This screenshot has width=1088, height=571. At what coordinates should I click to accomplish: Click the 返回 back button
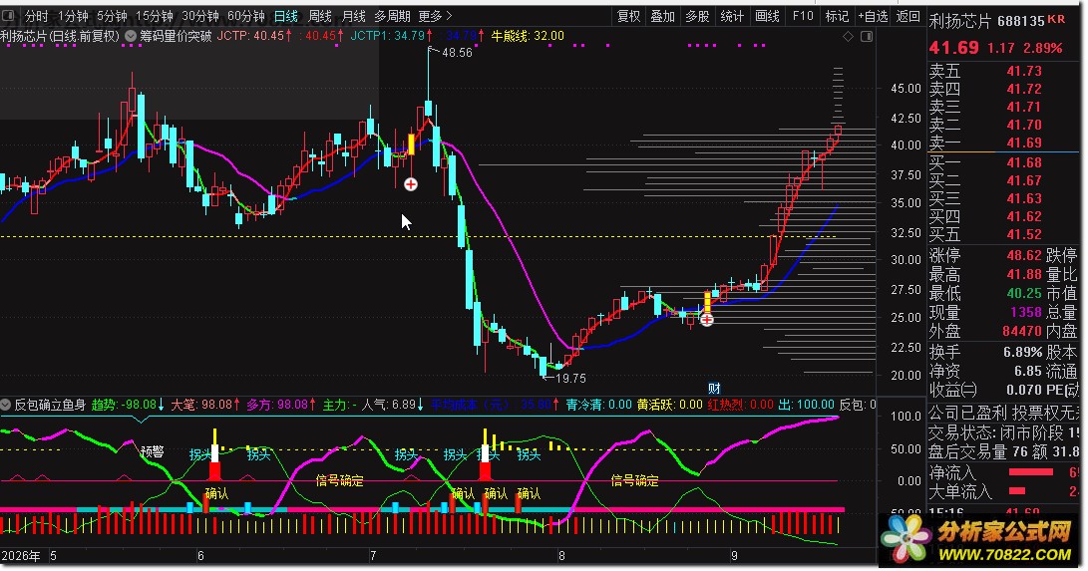click(x=907, y=16)
